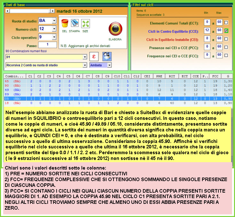This screenshot has width=235, height=217.
Task: Enable the Presenze nei CEI o CCE checkbox
Action: [226, 47]
